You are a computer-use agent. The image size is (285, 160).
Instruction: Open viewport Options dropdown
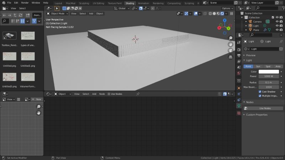[227, 8]
